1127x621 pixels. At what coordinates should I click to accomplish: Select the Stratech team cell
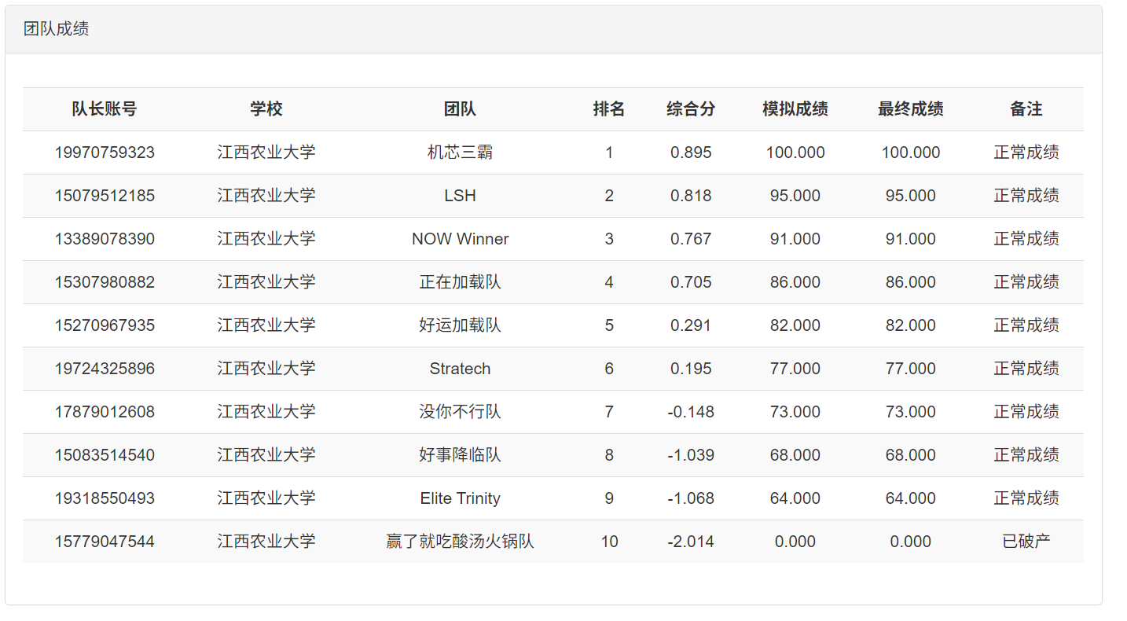coord(460,369)
